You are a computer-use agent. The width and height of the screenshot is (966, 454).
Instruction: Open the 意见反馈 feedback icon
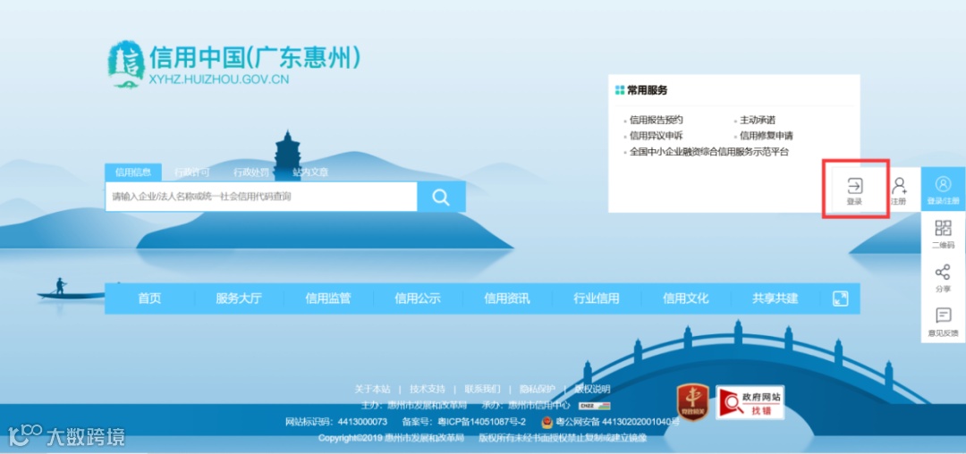coord(944,322)
